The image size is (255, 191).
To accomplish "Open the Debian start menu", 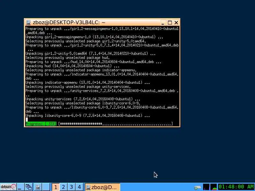I will 8,187.
